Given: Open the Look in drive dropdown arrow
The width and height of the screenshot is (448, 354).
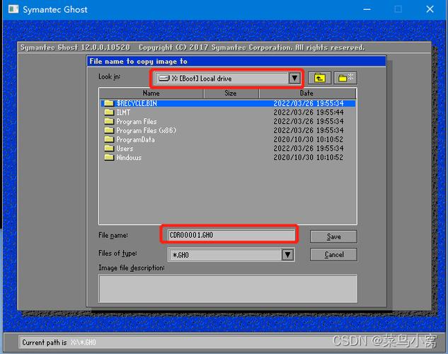Looking at the screenshot, I should [294, 78].
